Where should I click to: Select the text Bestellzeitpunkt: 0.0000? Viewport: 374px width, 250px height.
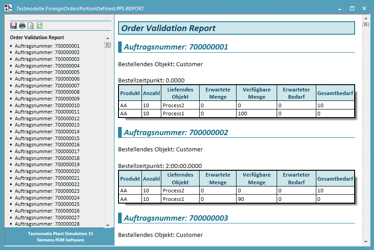click(151, 80)
